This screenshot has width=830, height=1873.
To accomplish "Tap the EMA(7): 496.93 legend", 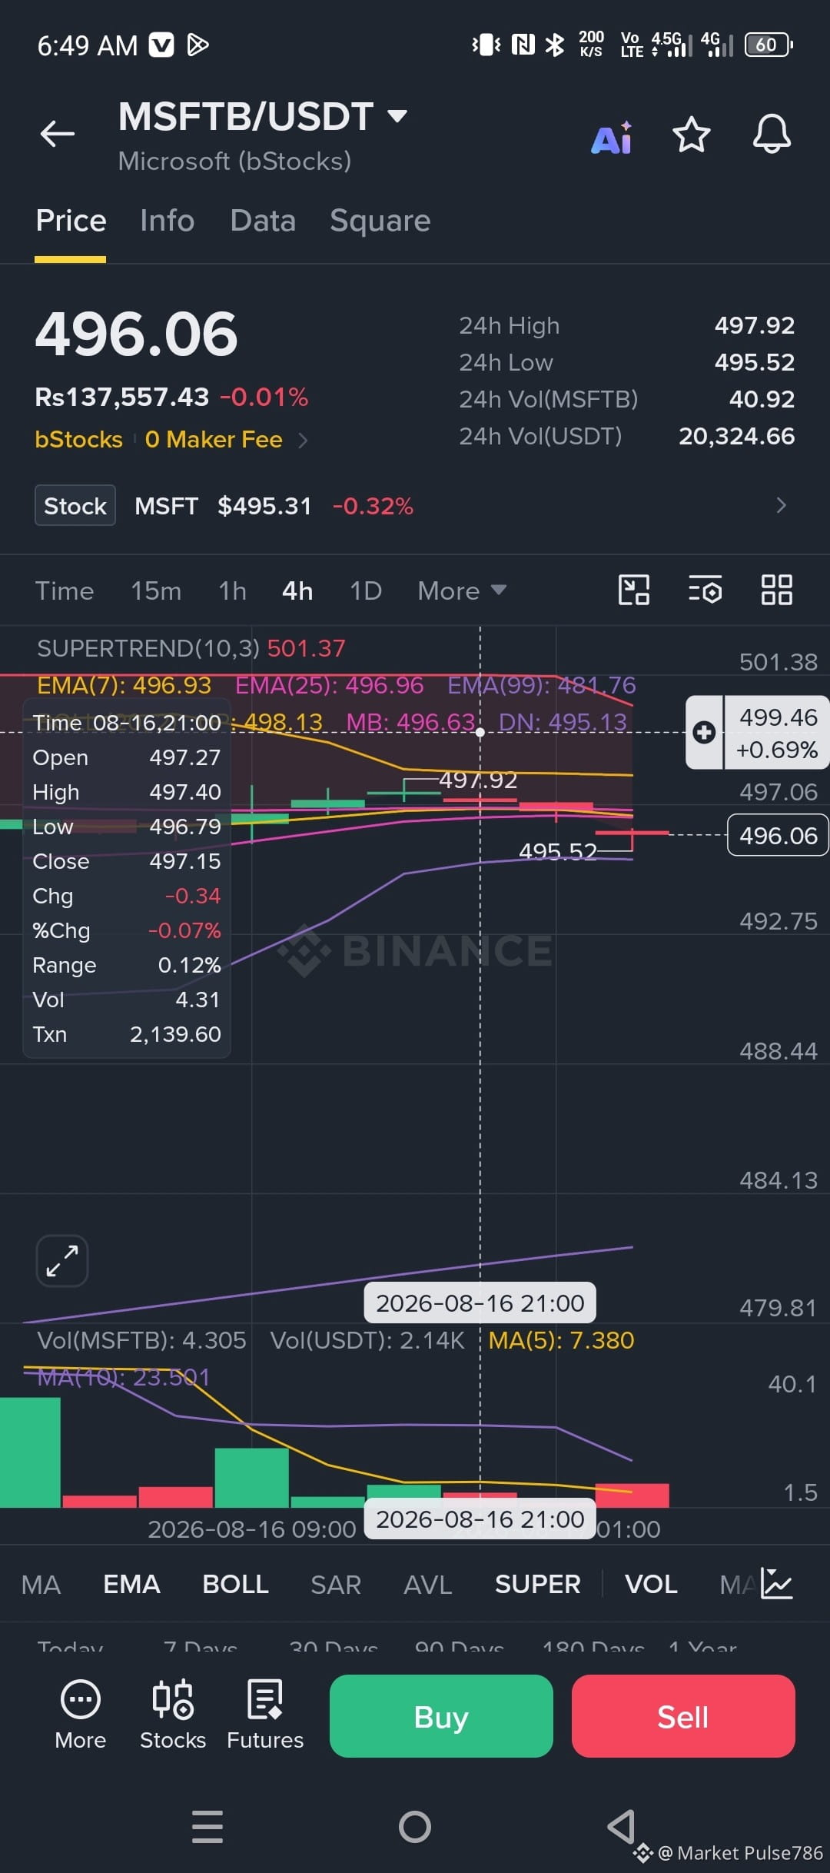I will pos(124,685).
